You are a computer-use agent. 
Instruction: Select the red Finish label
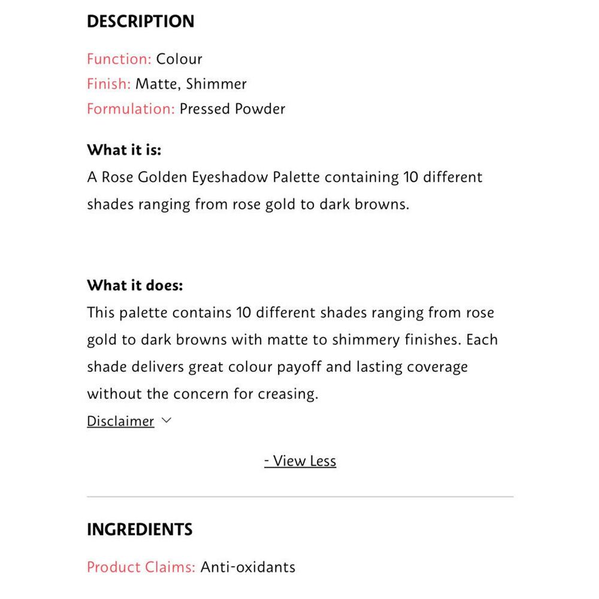pos(108,84)
